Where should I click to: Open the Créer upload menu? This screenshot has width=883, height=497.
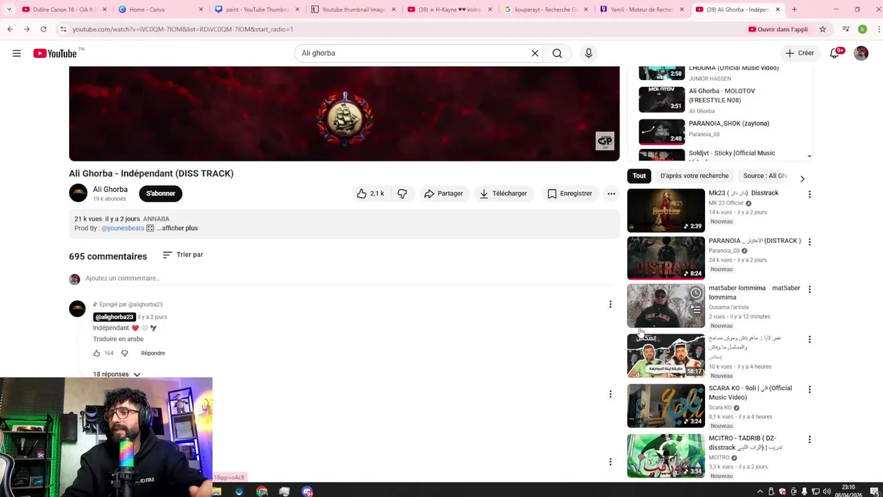tap(800, 53)
